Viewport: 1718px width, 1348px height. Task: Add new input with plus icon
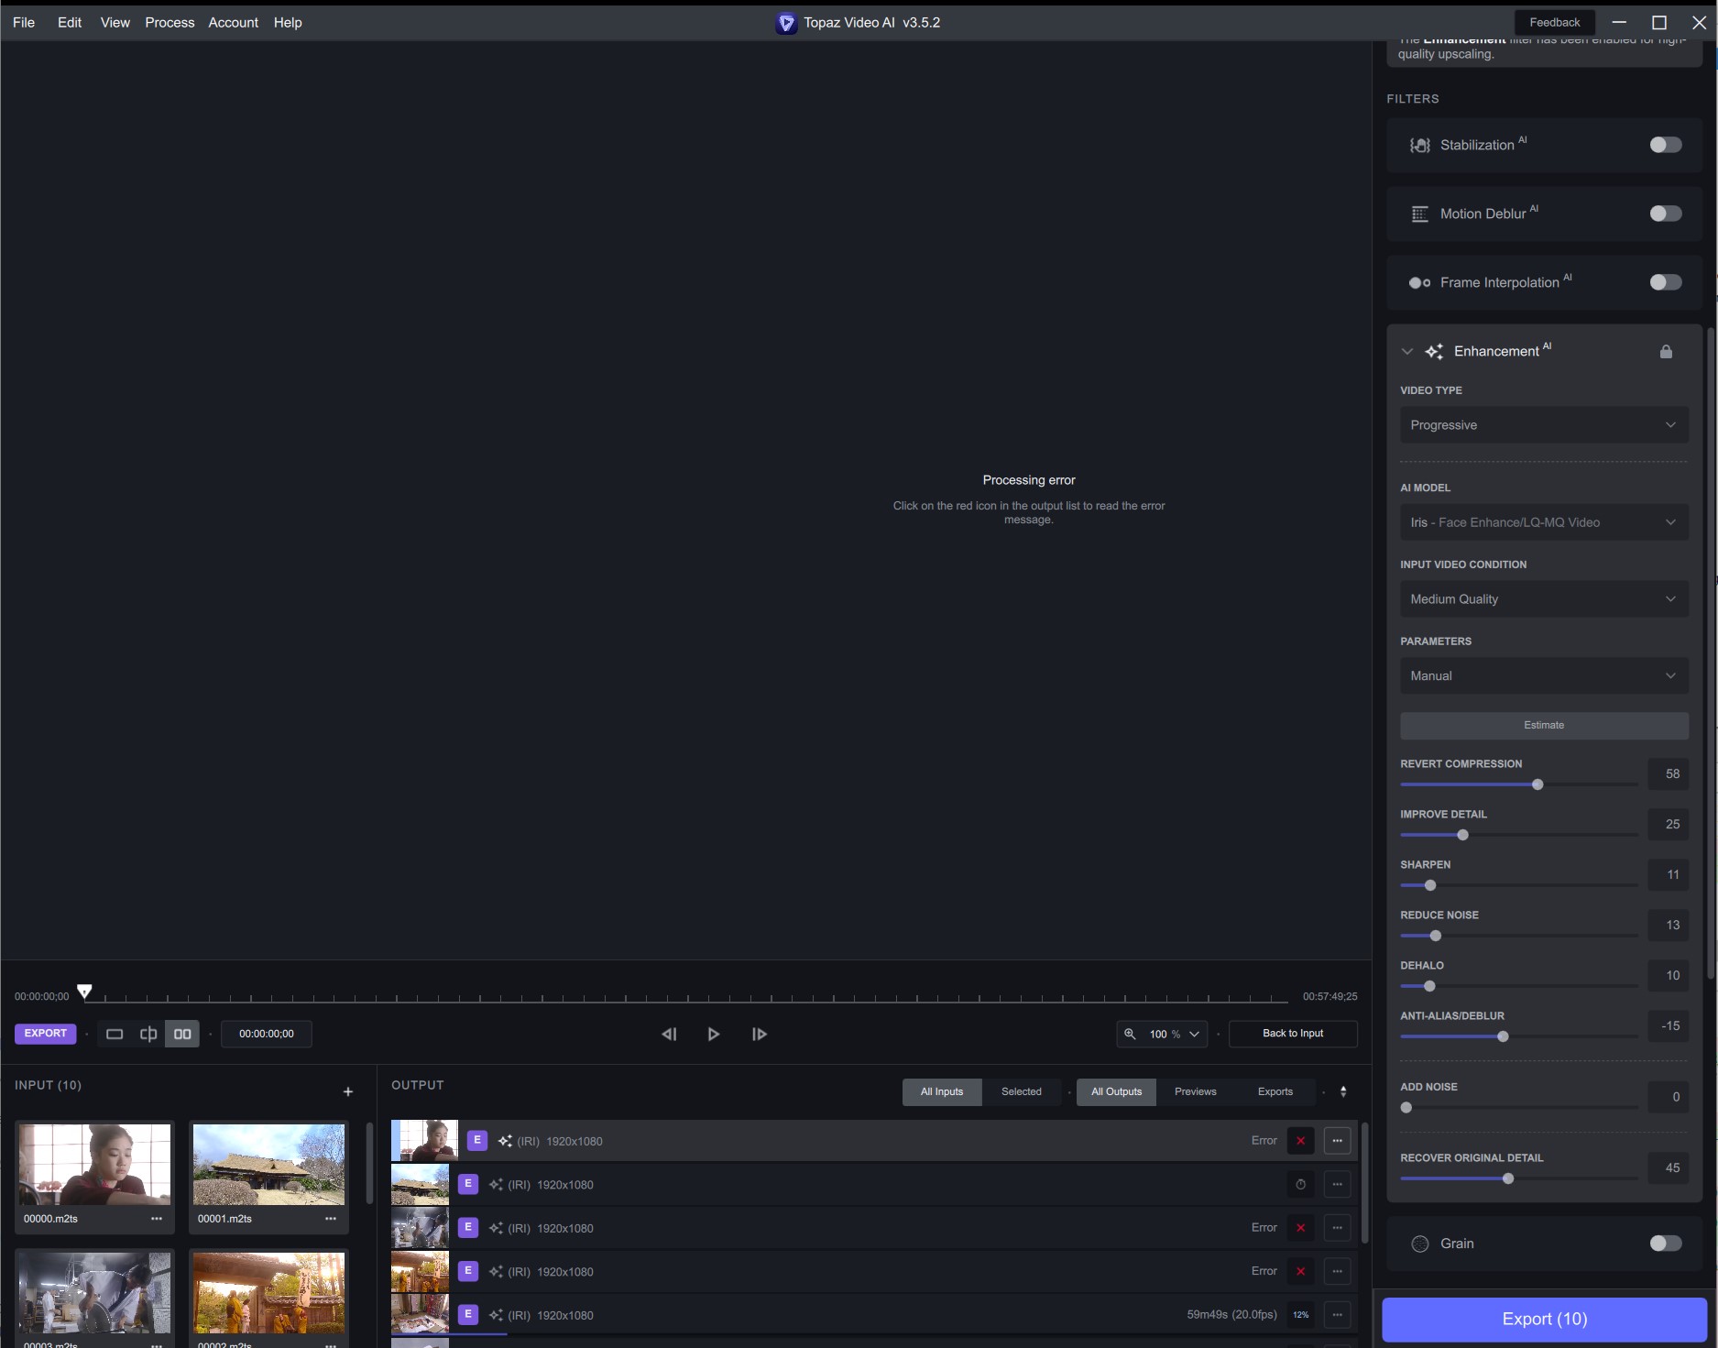[x=348, y=1091]
